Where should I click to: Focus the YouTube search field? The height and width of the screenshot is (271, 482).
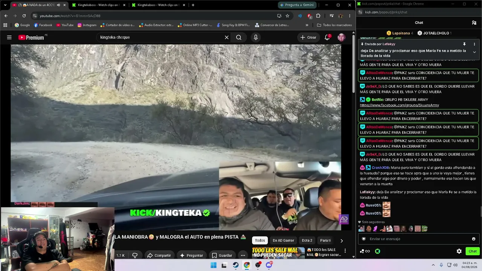click(x=161, y=37)
